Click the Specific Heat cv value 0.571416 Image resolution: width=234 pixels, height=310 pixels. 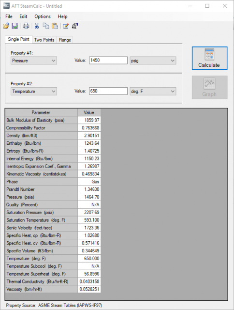(x=89, y=243)
